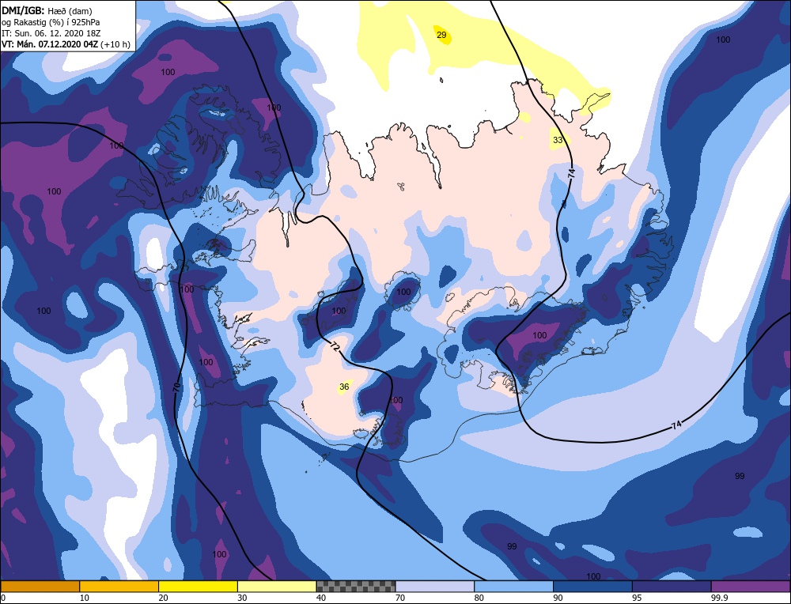791x604 pixels.
Task: Click the "33" humidity label in northeast Iceland
Action: click(558, 140)
